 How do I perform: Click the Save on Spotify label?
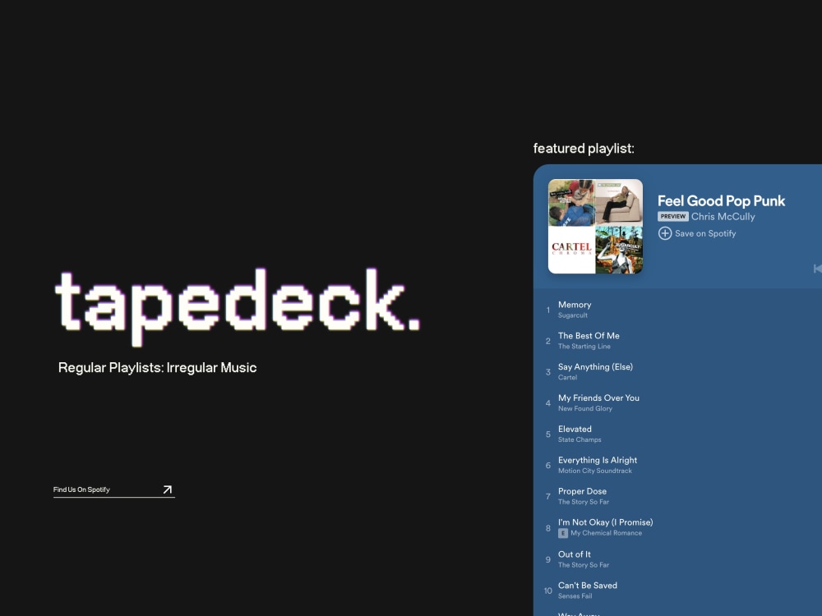click(705, 233)
